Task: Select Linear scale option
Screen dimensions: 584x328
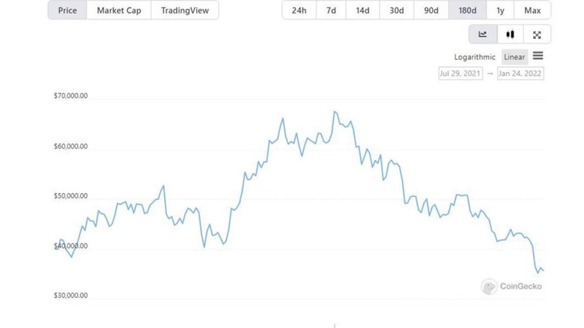Action: (514, 57)
